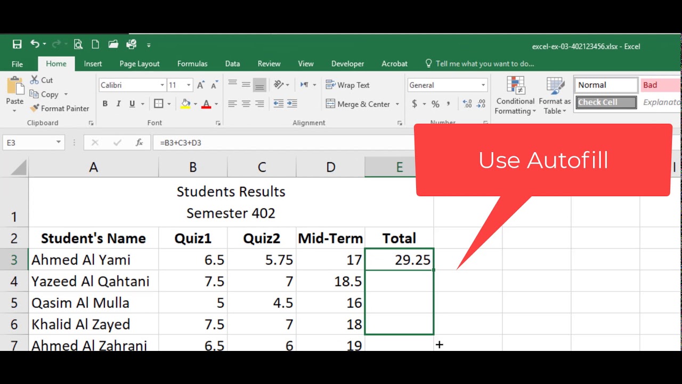Switch to the Formulas tab
This screenshot has width=682, height=384.
[x=192, y=63]
